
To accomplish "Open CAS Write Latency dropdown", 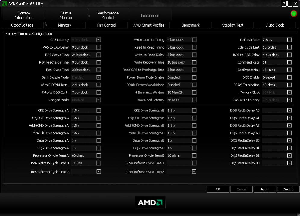I will point(289,100).
